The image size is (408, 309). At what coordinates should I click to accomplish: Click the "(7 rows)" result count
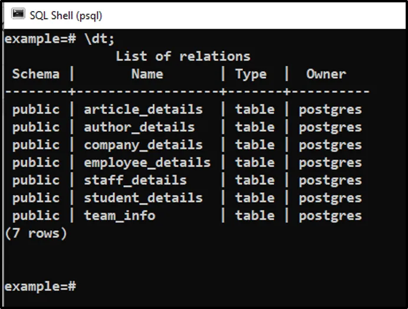pyautogui.click(x=35, y=234)
